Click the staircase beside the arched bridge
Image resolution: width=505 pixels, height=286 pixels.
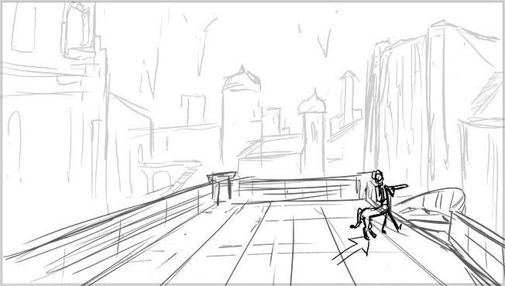184,177
